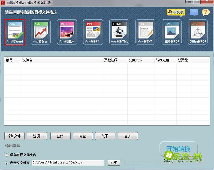
Task: Click the 文件大小 column header
Action: pos(141,60)
